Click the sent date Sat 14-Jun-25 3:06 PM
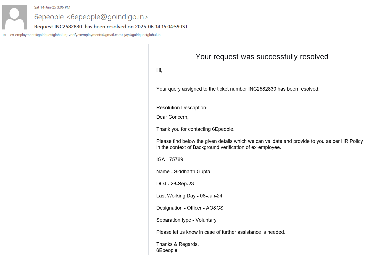382x255 pixels. point(52,7)
